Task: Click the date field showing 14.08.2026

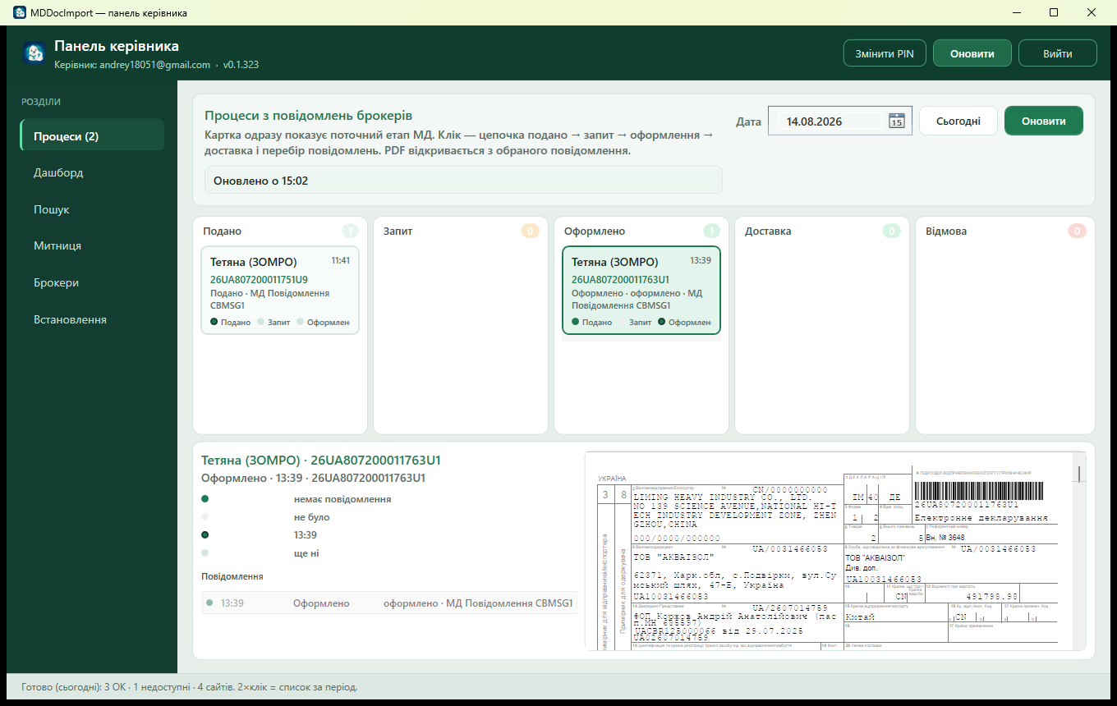Action: (x=839, y=121)
